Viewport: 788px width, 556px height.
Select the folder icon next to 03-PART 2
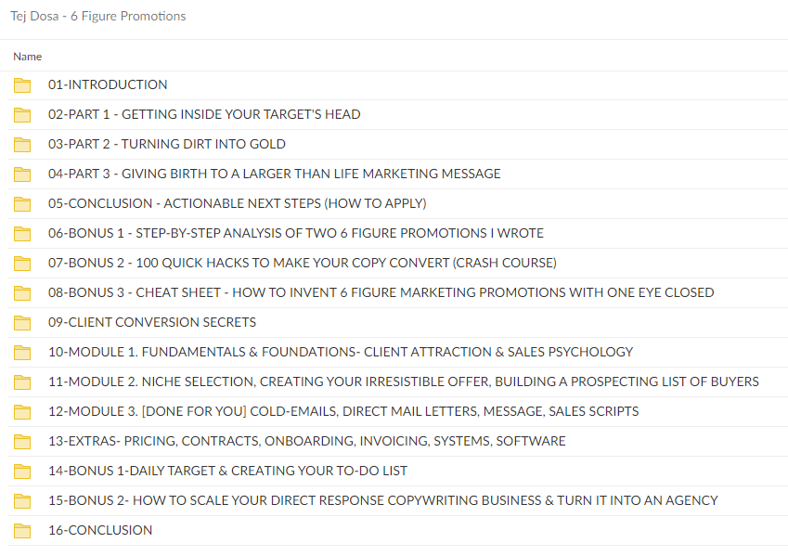tap(22, 144)
